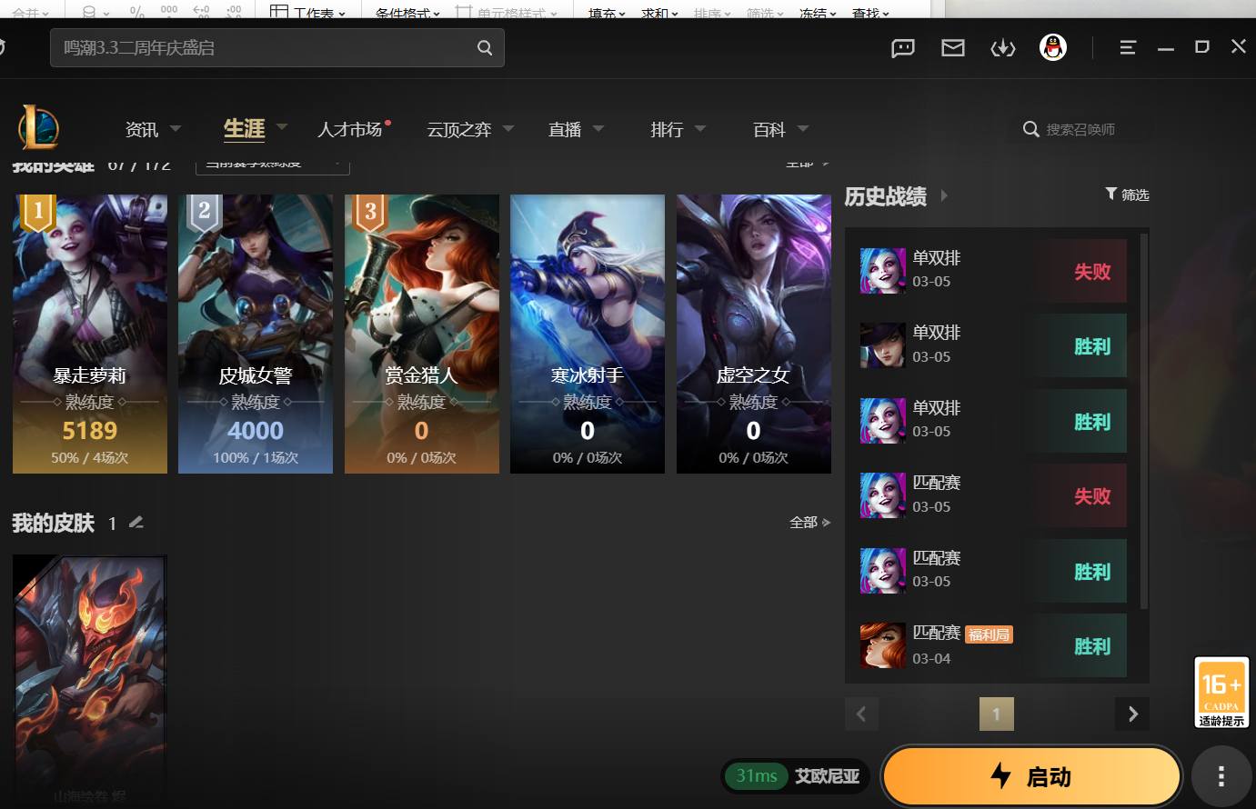The height and width of the screenshot is (809, 1256).
Task: Expand the 生涯 dropdown arrow
Action: pos(282,126)
